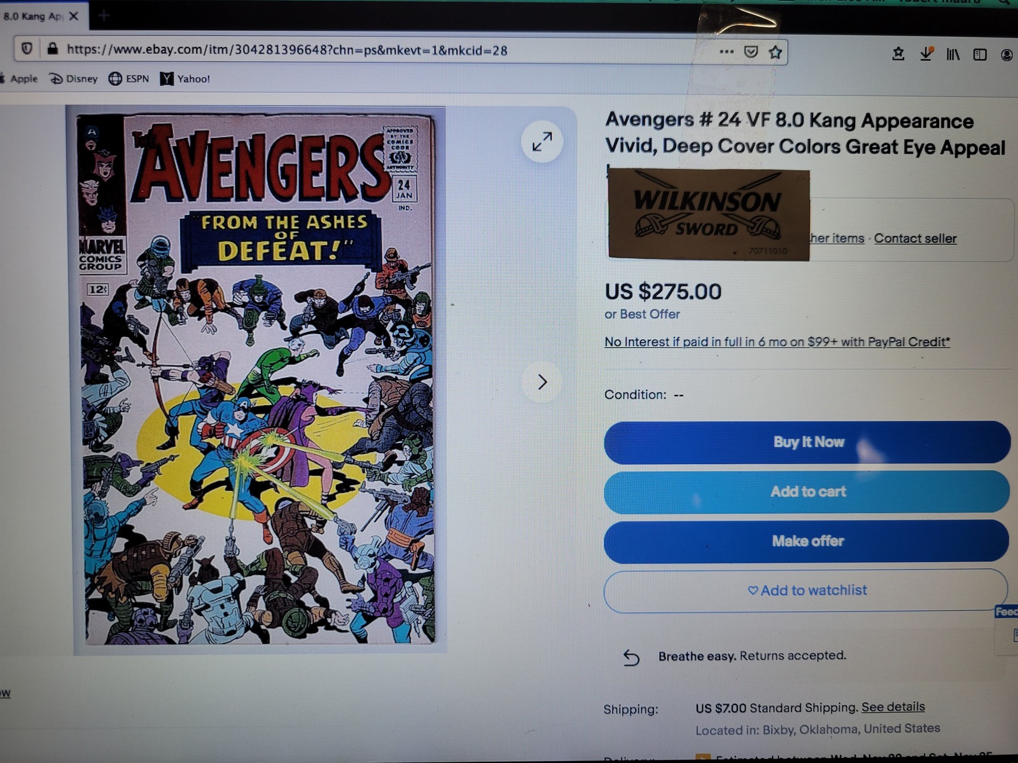Toggle the sidebar view icon
This screenshot has height=763, width=1018.
pos(980,55)
